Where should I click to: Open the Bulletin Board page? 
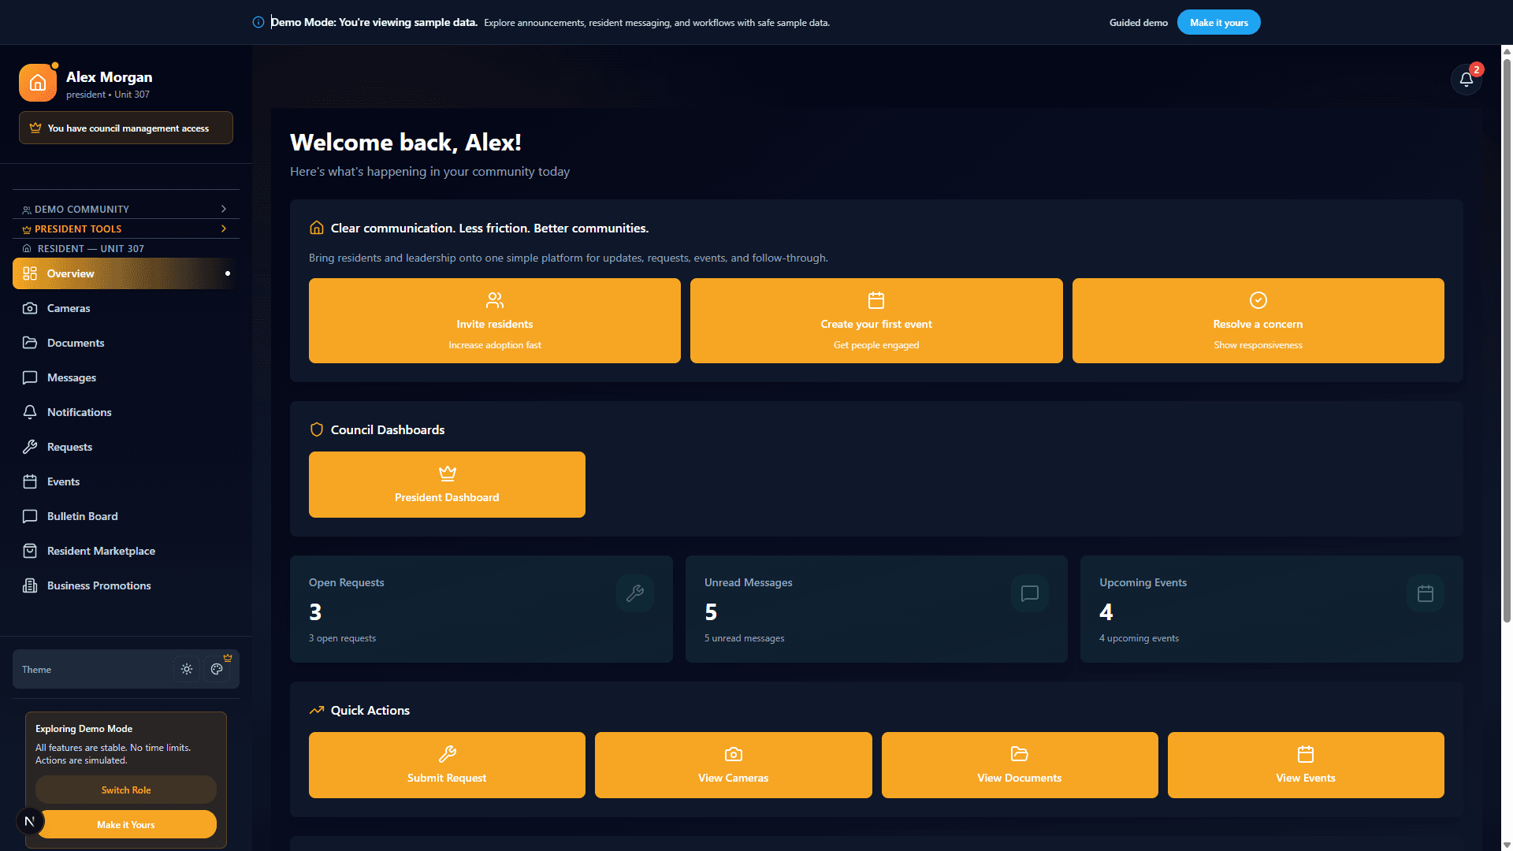pos(126,516)
